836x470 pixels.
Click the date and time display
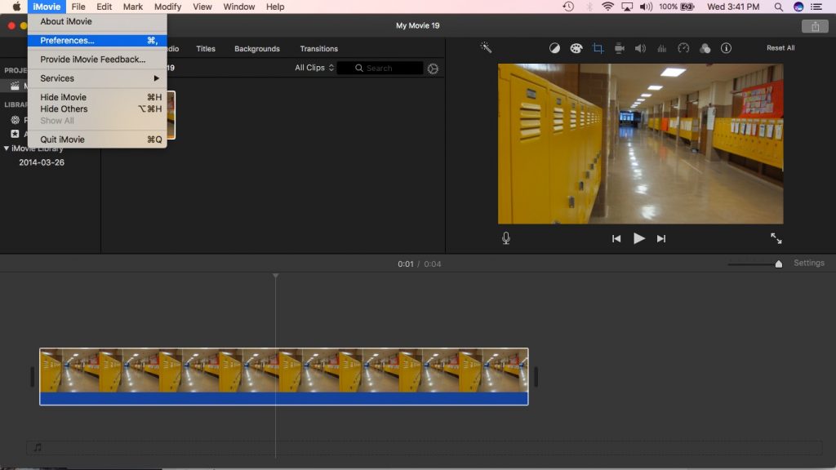click(x=733, y=7)
